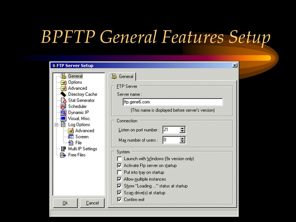
Task: Collapse the Log Options tree node
Action: 56,125
